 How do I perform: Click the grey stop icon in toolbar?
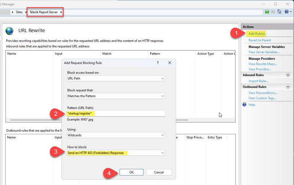[x=273, y=12]
